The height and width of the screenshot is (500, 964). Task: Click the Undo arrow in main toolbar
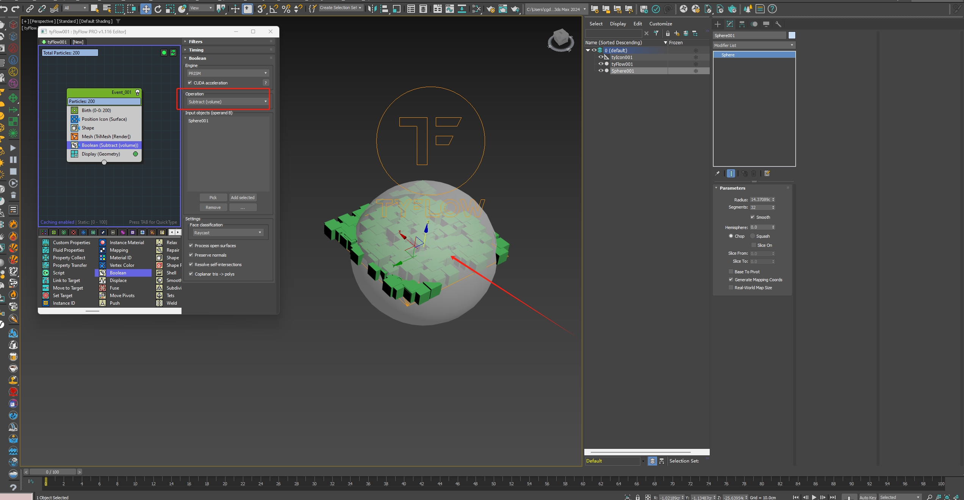(4, 8)
